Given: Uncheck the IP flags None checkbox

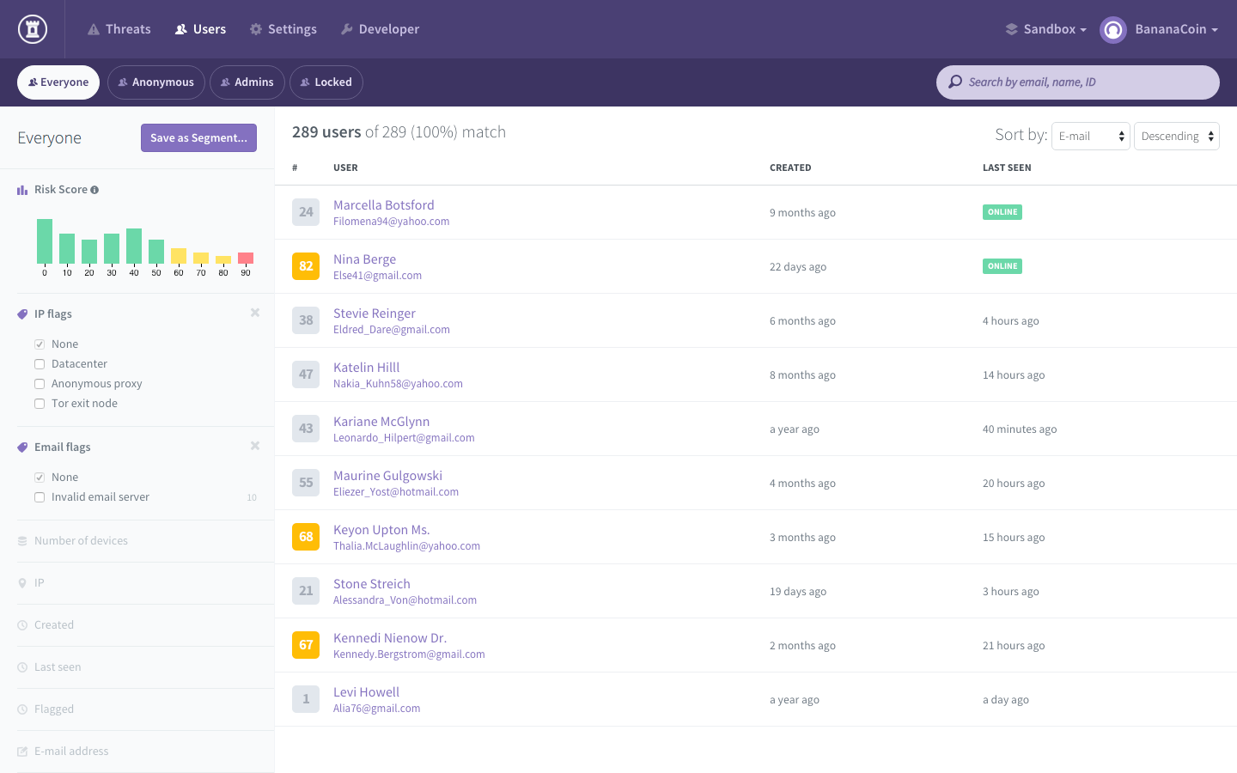Looking at the screenshot, I should 40,344.
